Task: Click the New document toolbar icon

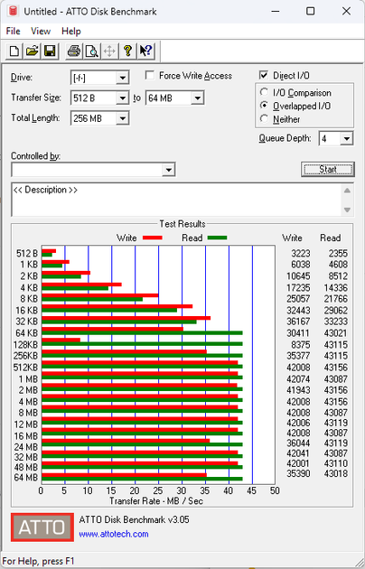Action: coord(14,51)
